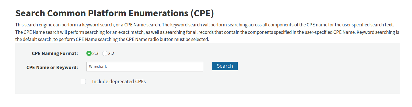Click empty gray area right of Search button
The height and width of the screenshot is (107, 412).
316,66
